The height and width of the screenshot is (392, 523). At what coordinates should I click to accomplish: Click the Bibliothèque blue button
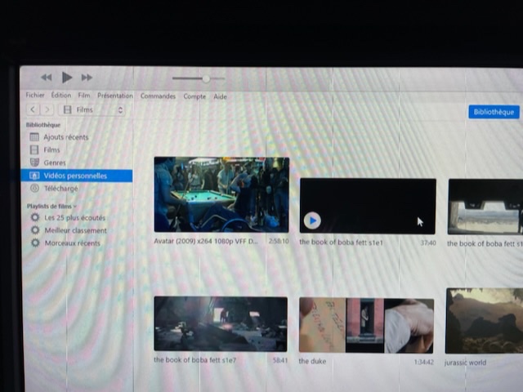click(x=494, y=112)
